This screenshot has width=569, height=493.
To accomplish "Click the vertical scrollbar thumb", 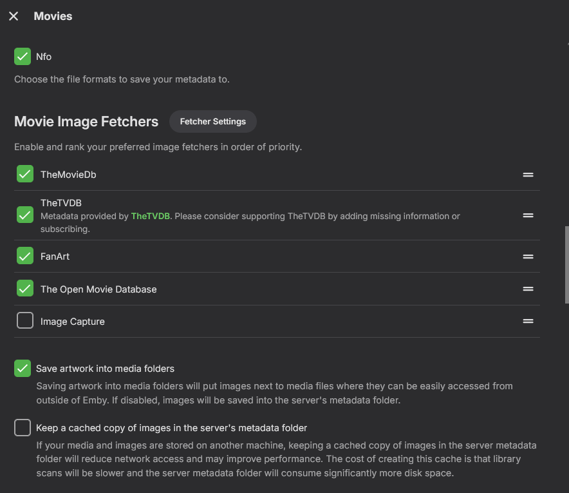I will [x=565, y=264].
